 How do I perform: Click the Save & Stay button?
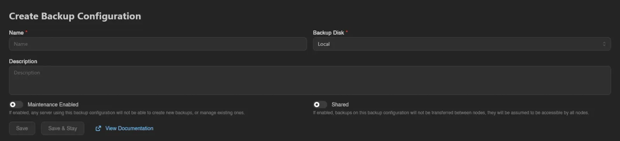tap(63, 128)
